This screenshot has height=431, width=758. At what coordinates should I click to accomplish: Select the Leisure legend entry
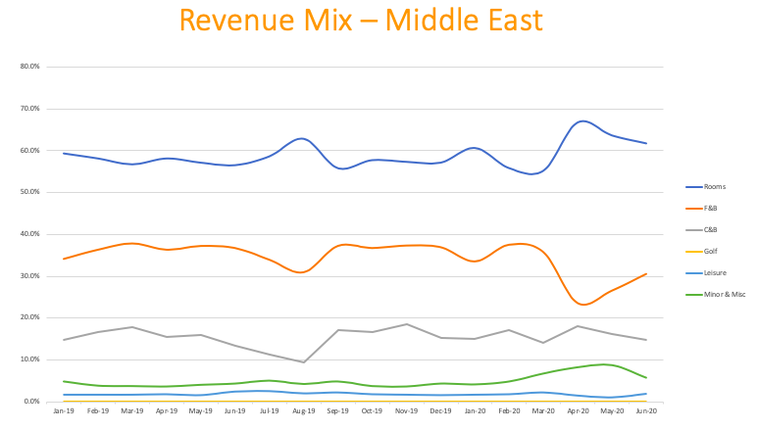click(x=706, y=273)
